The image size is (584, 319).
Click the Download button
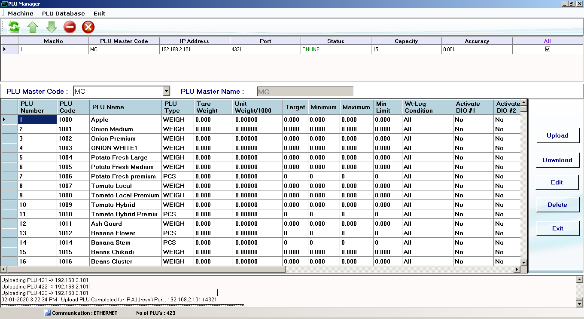tap(557, 160)
